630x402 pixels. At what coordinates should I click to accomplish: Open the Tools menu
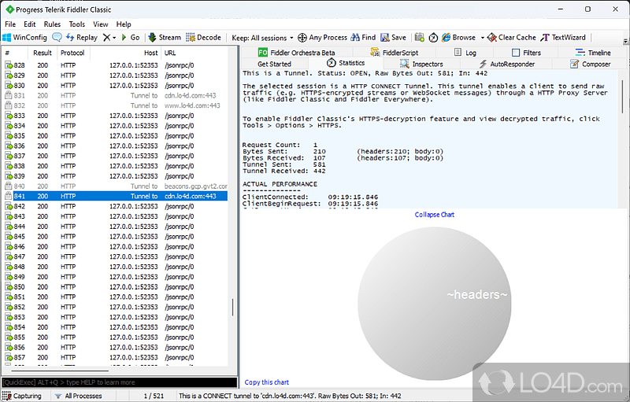[76, 24]
